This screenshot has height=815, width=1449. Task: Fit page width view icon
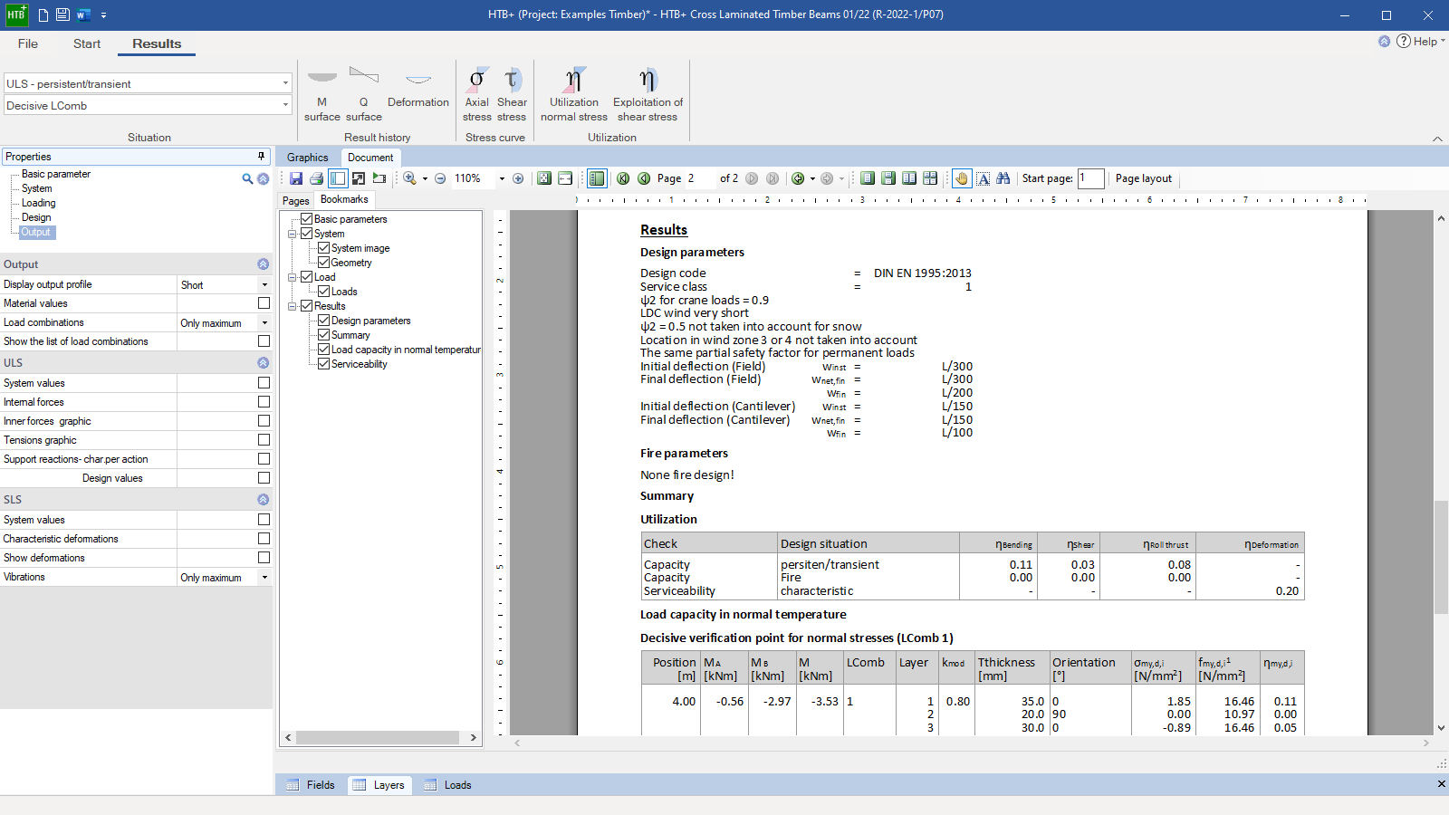[x=565, y=178]
